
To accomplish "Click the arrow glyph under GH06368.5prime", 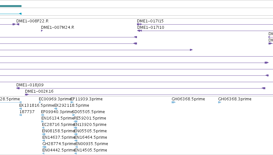I will click(x=174, y=102).
